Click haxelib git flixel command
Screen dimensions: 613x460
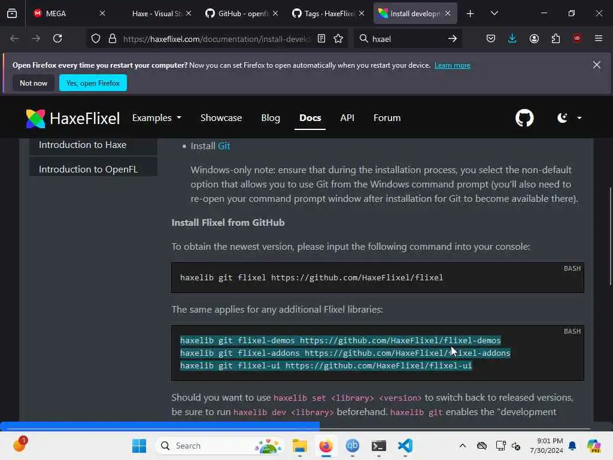click(x=311, y=277)
